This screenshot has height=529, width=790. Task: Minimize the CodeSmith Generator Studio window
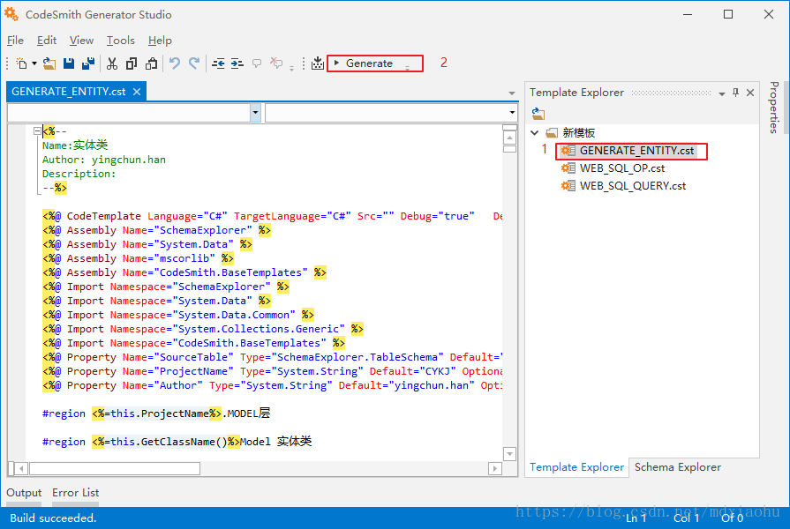(688, 14)
